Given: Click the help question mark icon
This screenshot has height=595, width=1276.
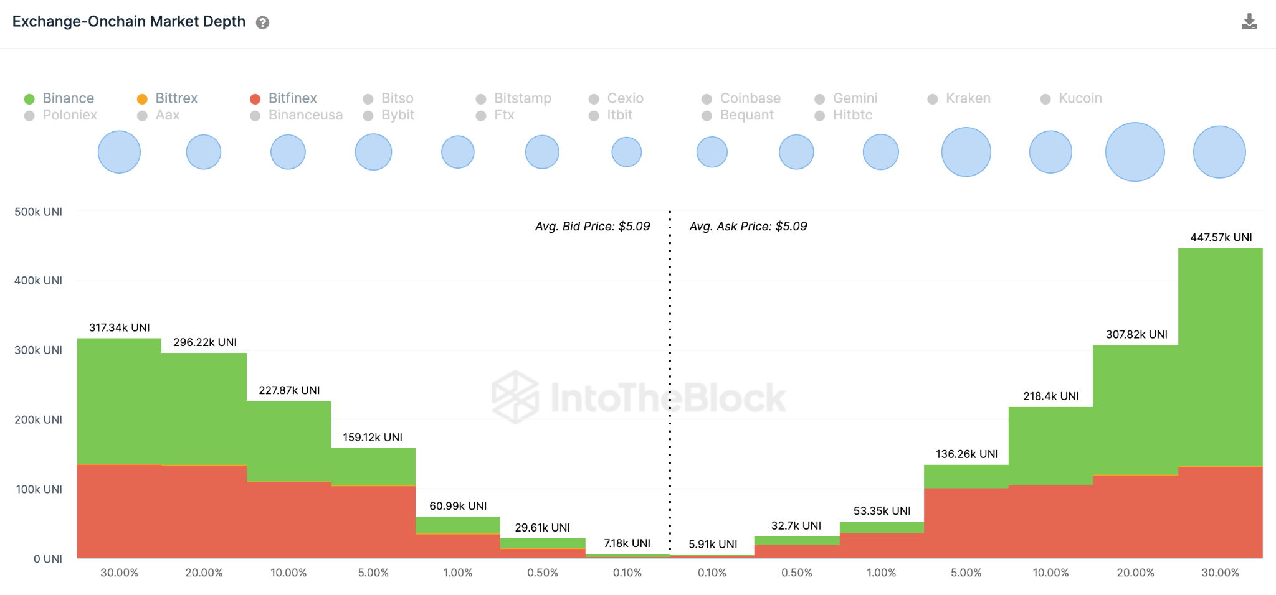Looking at the screenshot, I should (263, 23).
